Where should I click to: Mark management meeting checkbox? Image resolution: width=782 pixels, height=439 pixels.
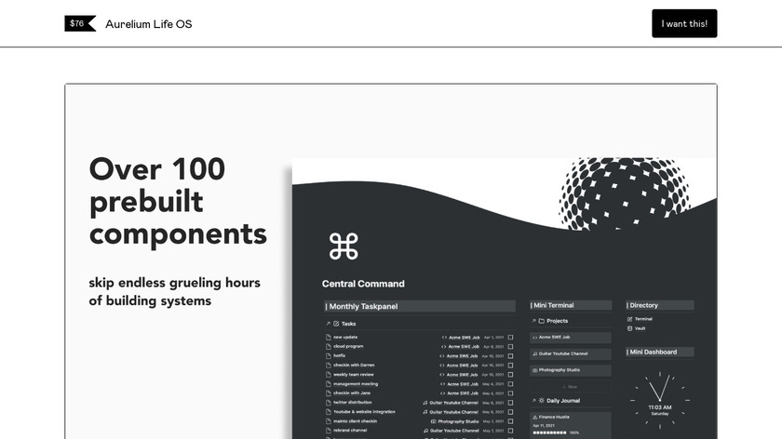coord(510,384)
